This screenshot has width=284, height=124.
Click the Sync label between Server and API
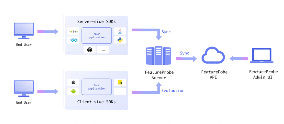(184, 53)
